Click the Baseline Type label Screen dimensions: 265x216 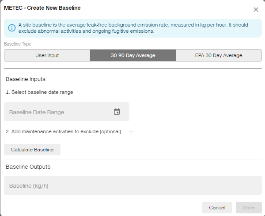pos(18,44)
